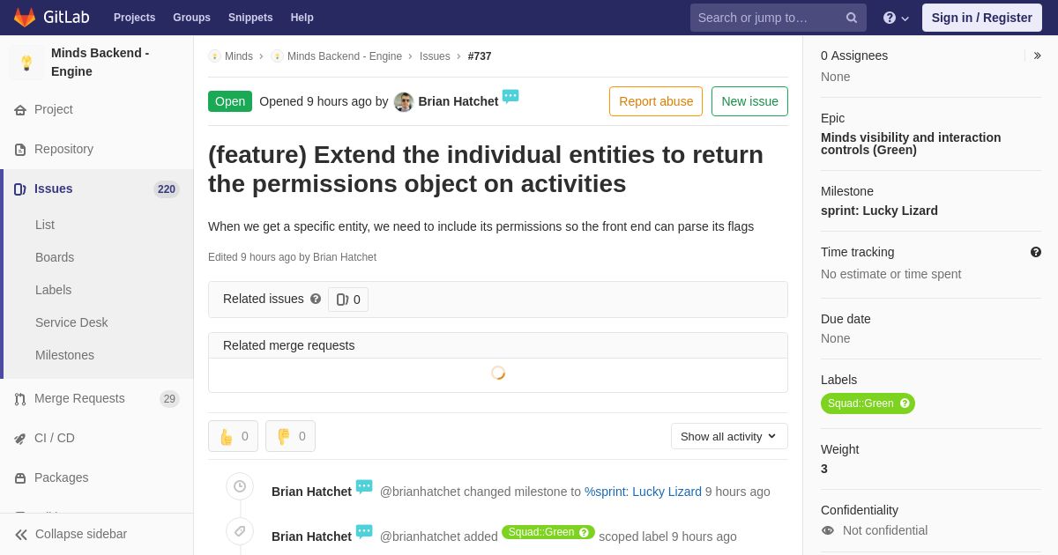Click the Search or jump to field
Viewport: 1058px width, 555px height.
click(765, 18)
